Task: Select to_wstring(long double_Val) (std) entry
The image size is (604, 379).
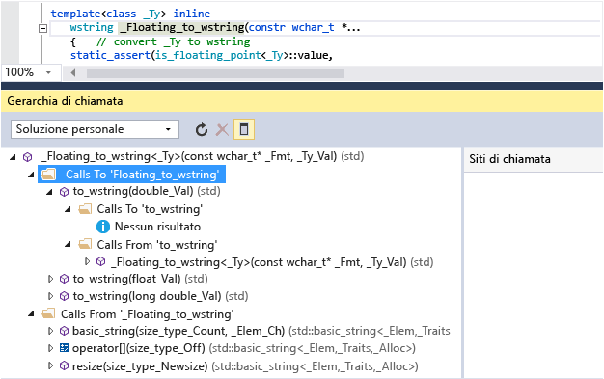Action: coord(160,296)
